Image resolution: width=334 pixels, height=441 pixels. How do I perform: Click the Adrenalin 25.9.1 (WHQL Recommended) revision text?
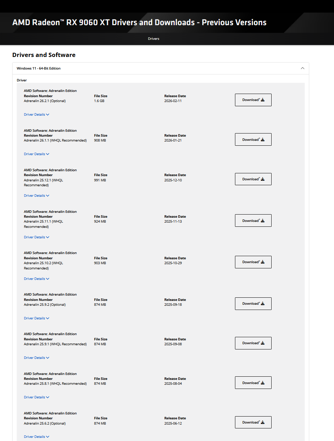[x=55, y=344]
